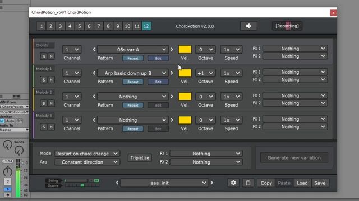The width and height of the screenshot is (359, 201).
Task: Click the Swing slider
Action: [x=76, y=181]
